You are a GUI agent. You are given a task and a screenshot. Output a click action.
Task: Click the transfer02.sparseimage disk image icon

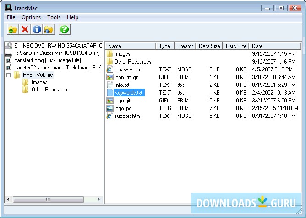tap(8, 68)
